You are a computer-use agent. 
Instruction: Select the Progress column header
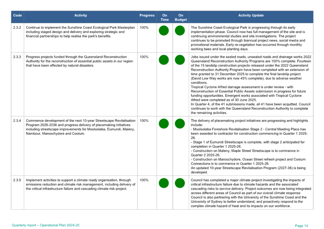point(147,15)
